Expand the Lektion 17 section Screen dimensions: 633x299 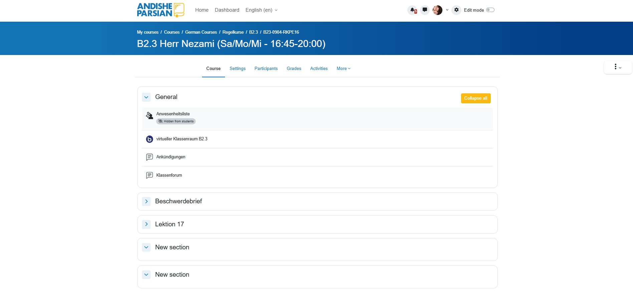146,224
